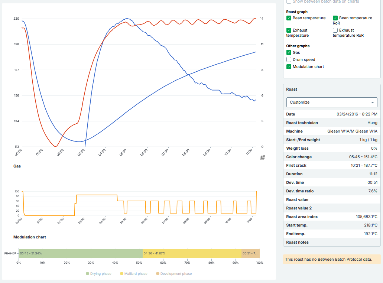Click the tan Development phase legend marker
The height and width of the screenshot is (283, 383).
click(x=158, y=274)
